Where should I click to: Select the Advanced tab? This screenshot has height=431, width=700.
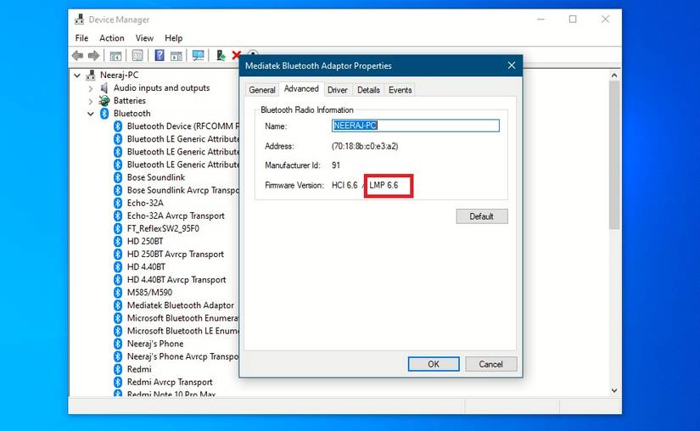coord(301,89)
